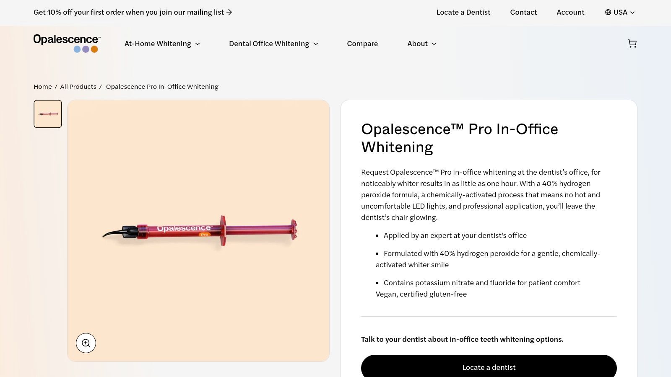The image size is (671, 377).
Task: Open the Contact page
Action: [523, 12]
